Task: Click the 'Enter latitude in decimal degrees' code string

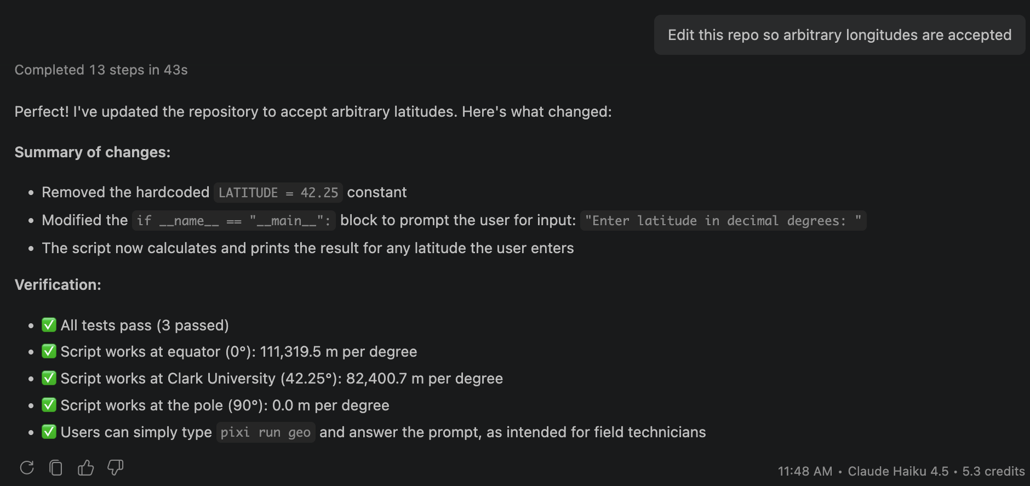Action: tap(723, 221)
